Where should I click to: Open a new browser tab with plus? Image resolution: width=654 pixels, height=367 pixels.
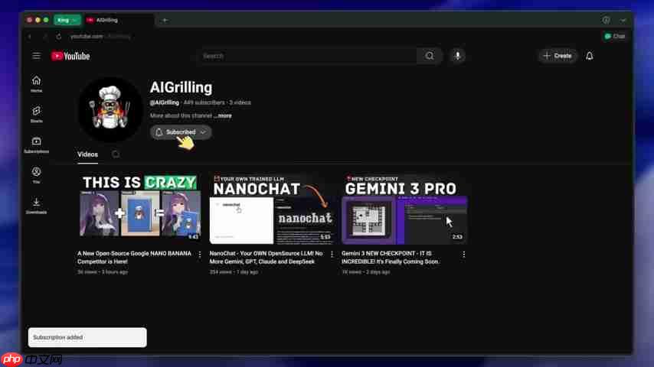click(x=165, y=20)
